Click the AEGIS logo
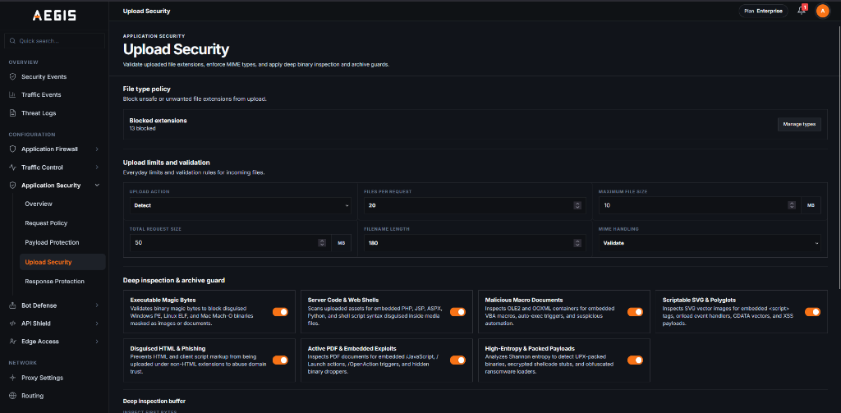The height and width of the screenshot is (413, 841). [x=54, y=16]
